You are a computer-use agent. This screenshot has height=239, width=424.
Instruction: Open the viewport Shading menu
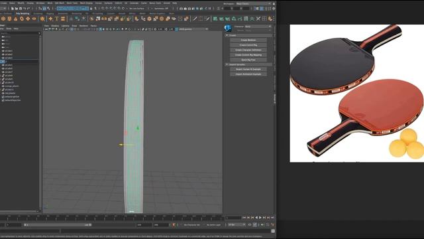tap(55, 26)
